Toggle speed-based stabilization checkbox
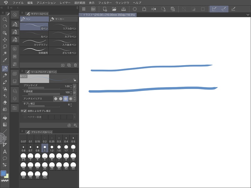Image resolution: width=251 pixels, height=188 pixels. coord(25,111)
